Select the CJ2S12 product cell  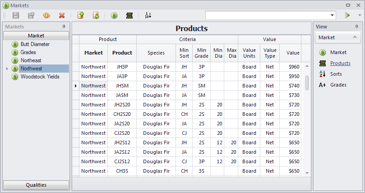(122, 161)
